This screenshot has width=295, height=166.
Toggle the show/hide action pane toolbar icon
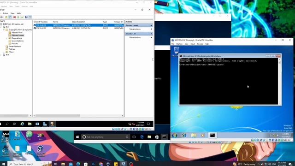[x=30, y=17]
